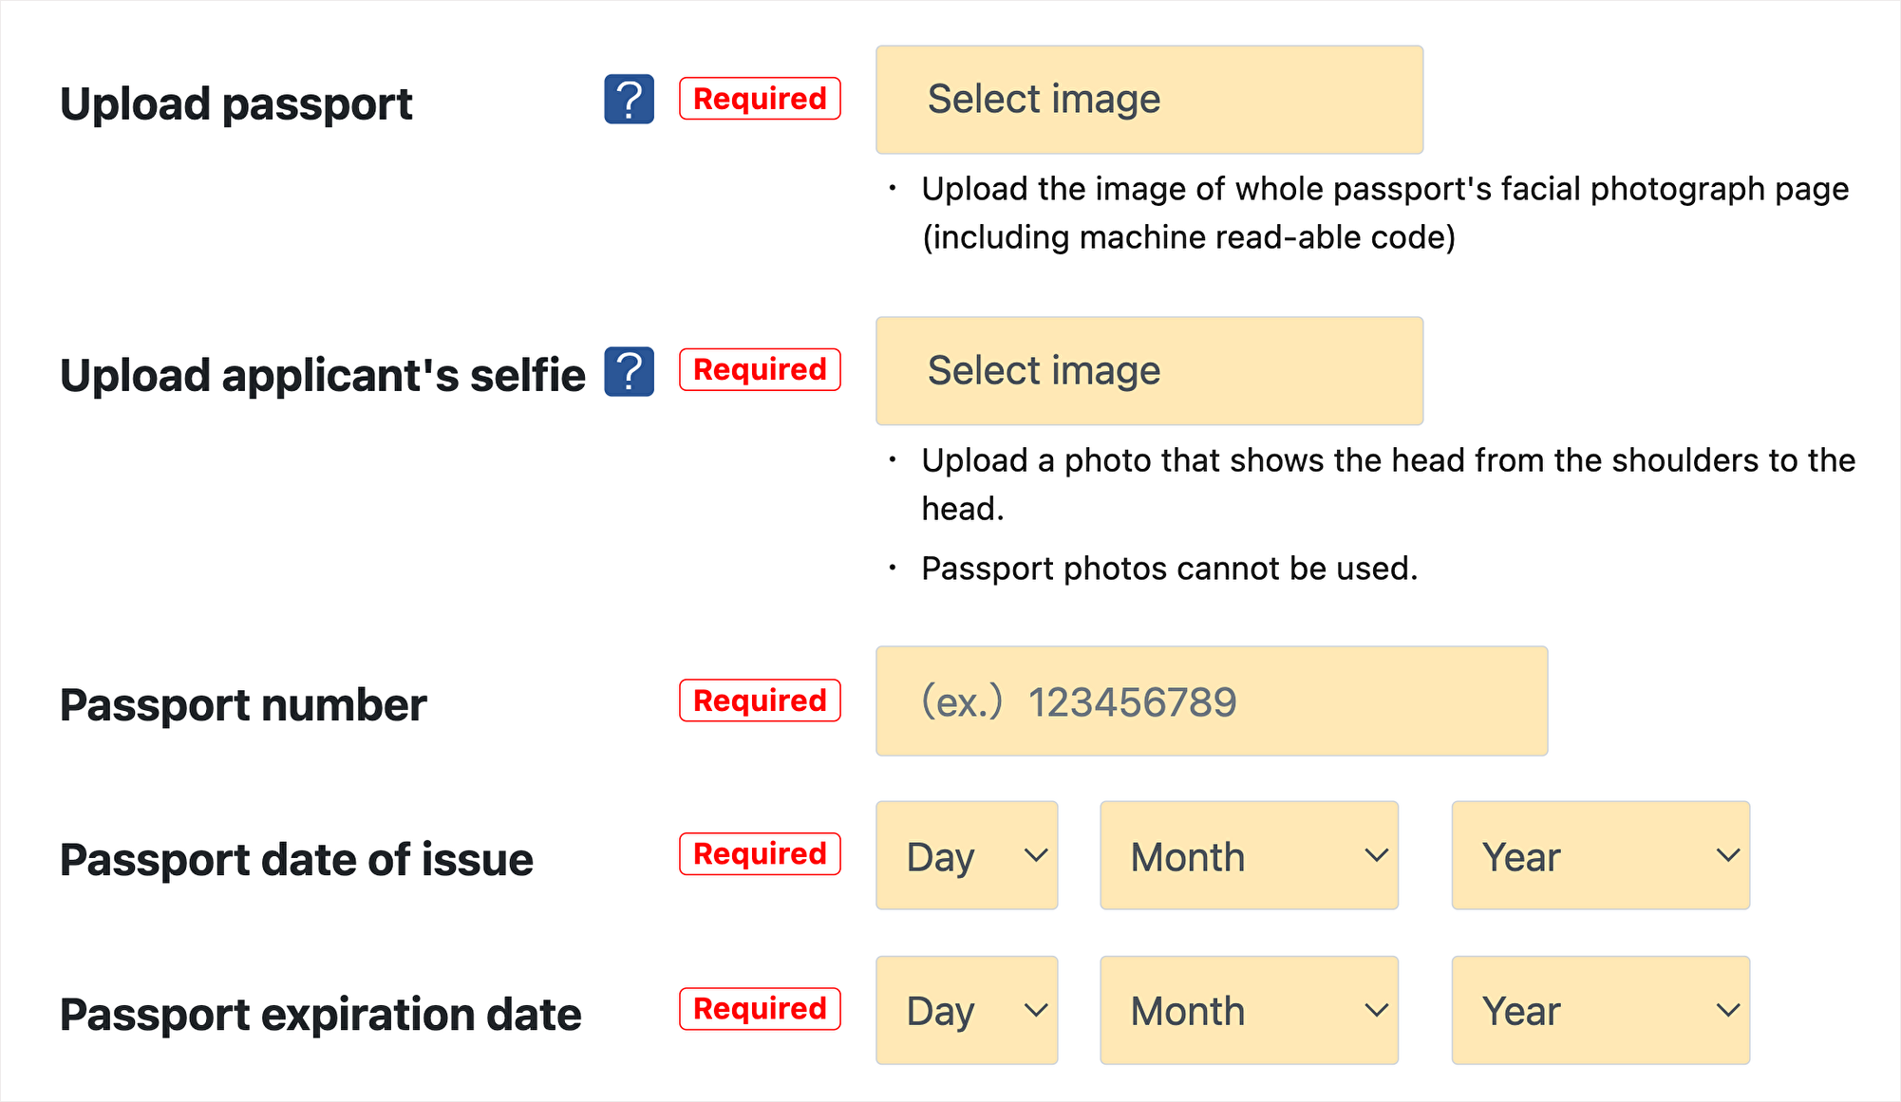Click the Upload passport field label
This screenshot has height=1102, width=1901.
[x=235, y=104]
